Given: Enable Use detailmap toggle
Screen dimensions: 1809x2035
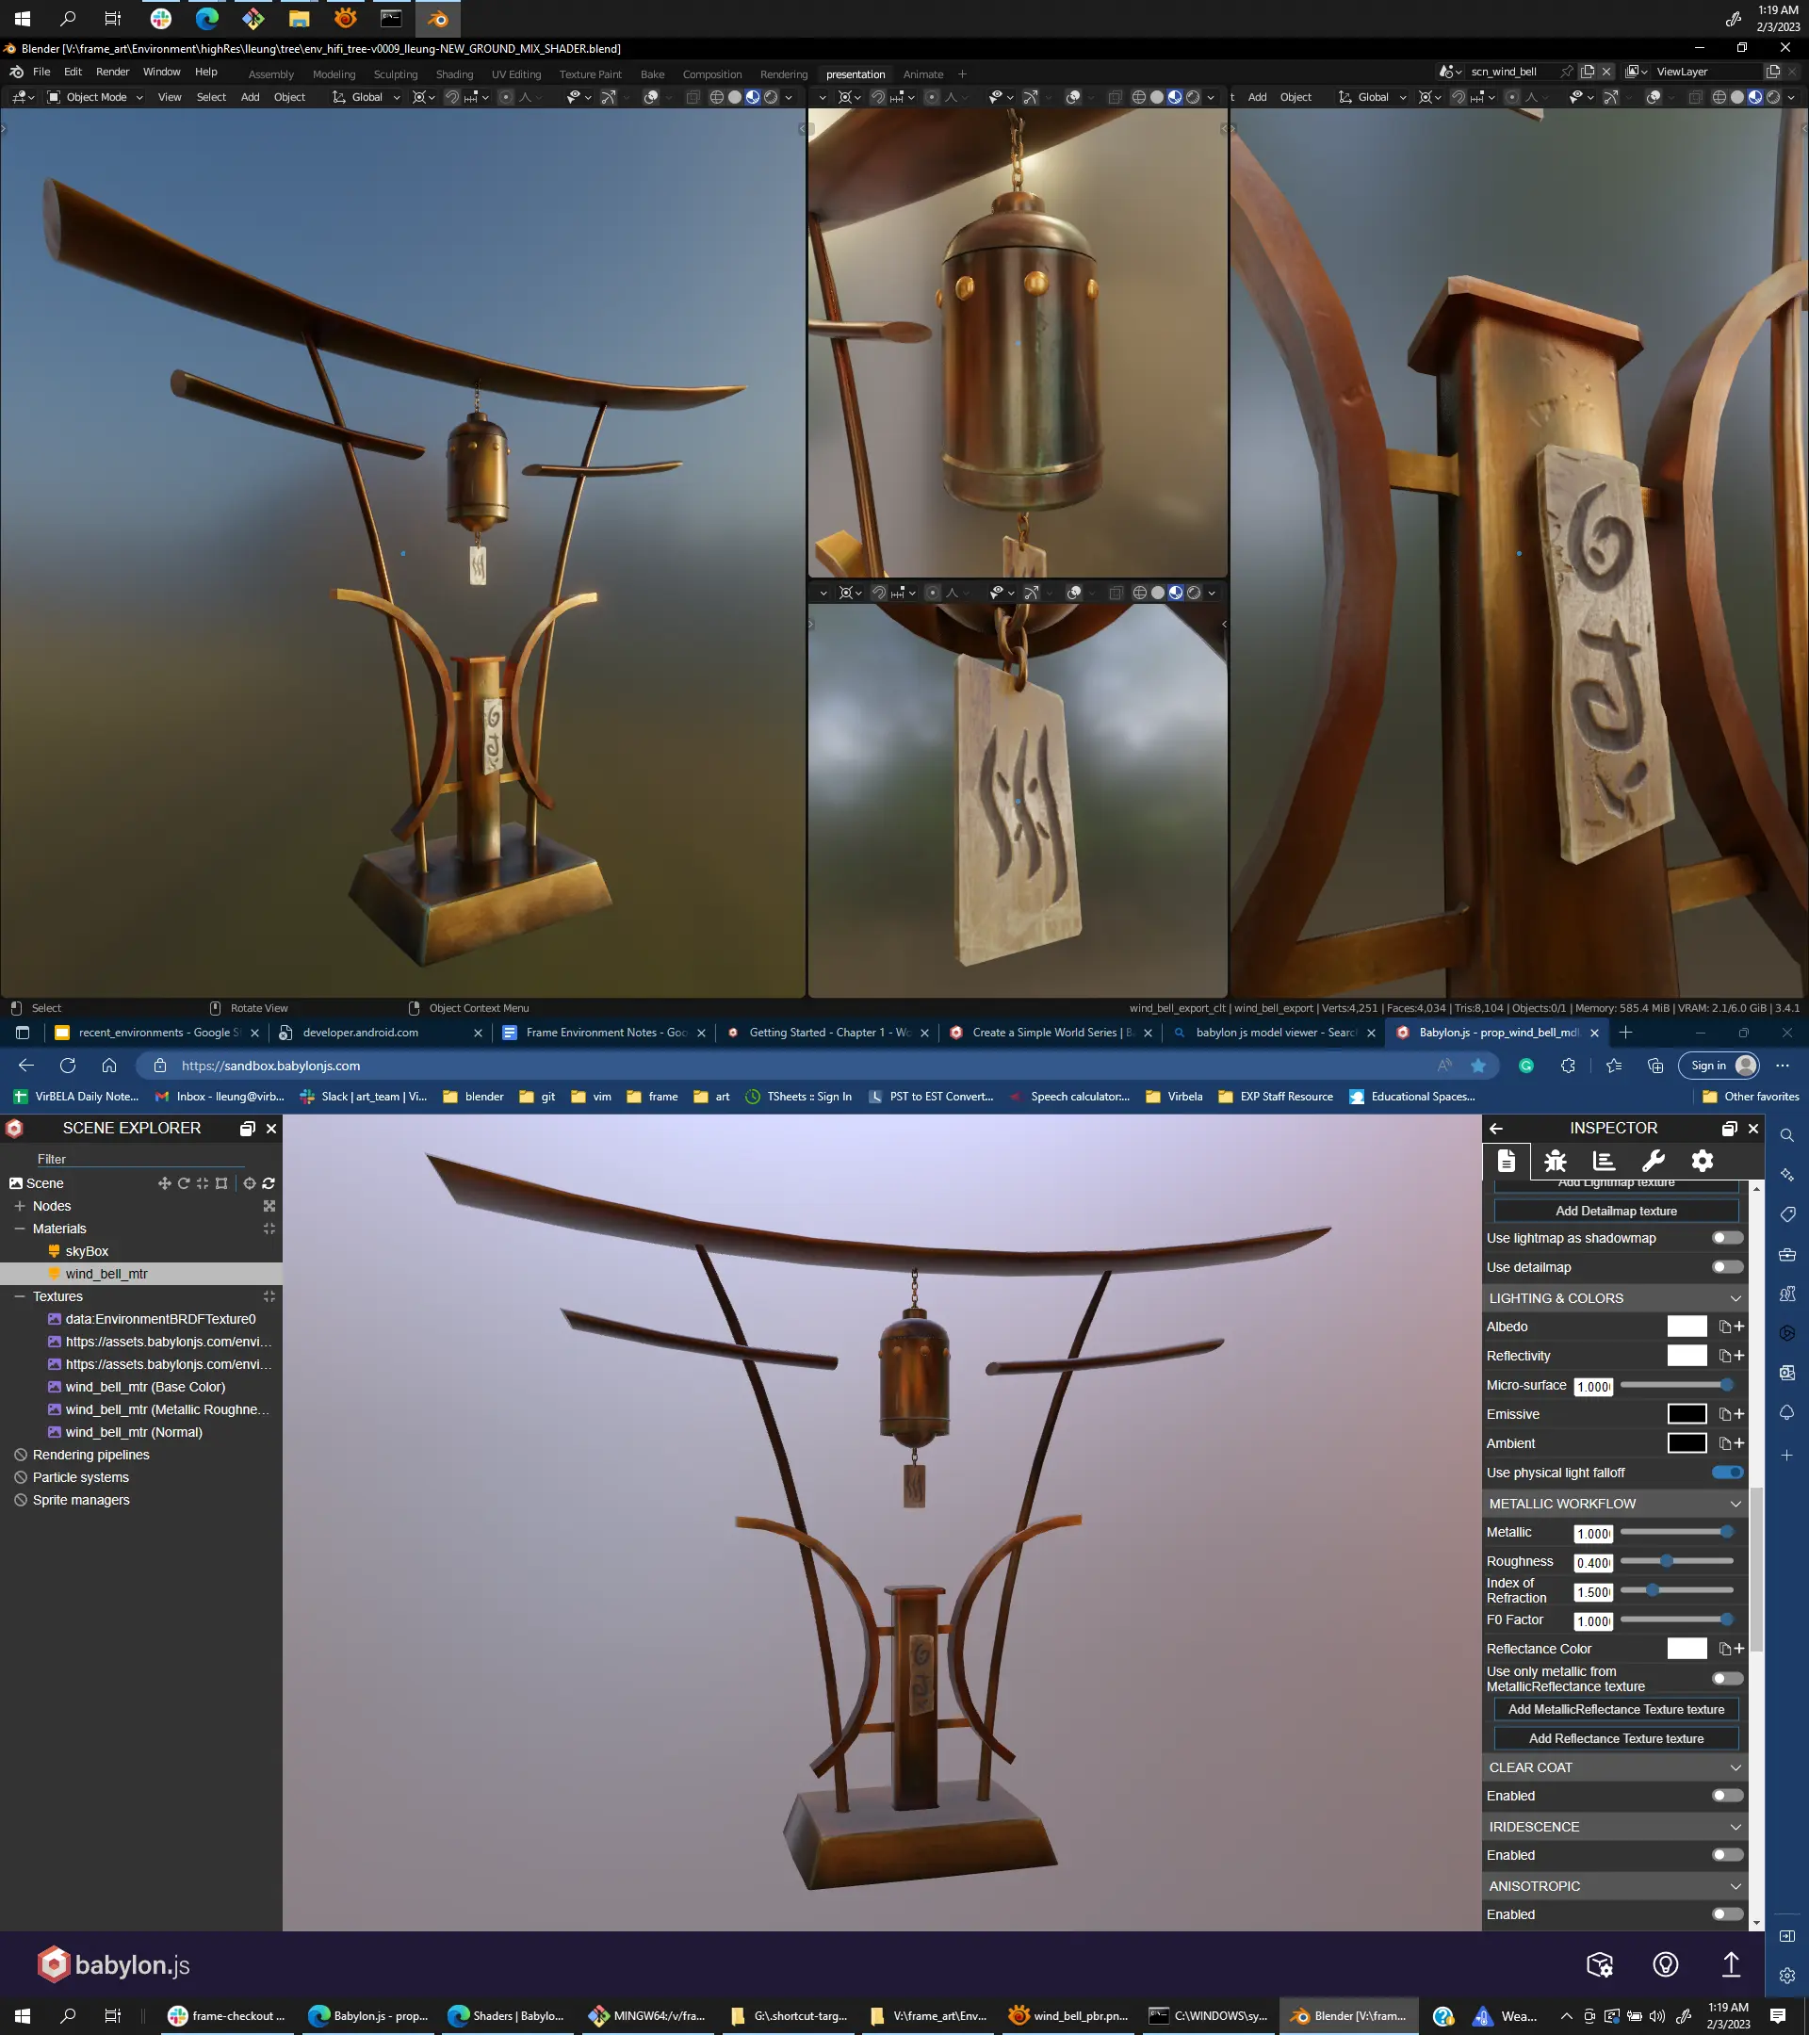Looking at the screenshot, I should 1726,1267.
